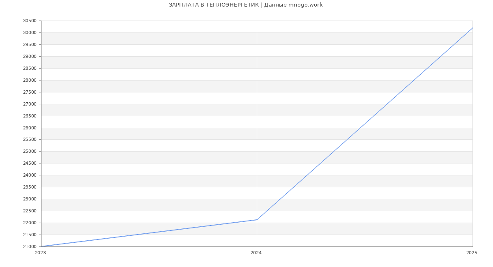Click the 28500 y-axis label

click(x=30, y=68)
